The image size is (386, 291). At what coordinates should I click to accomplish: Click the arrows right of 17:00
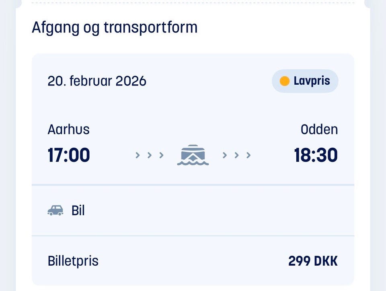pyautogui.click(x=150, y=155)
